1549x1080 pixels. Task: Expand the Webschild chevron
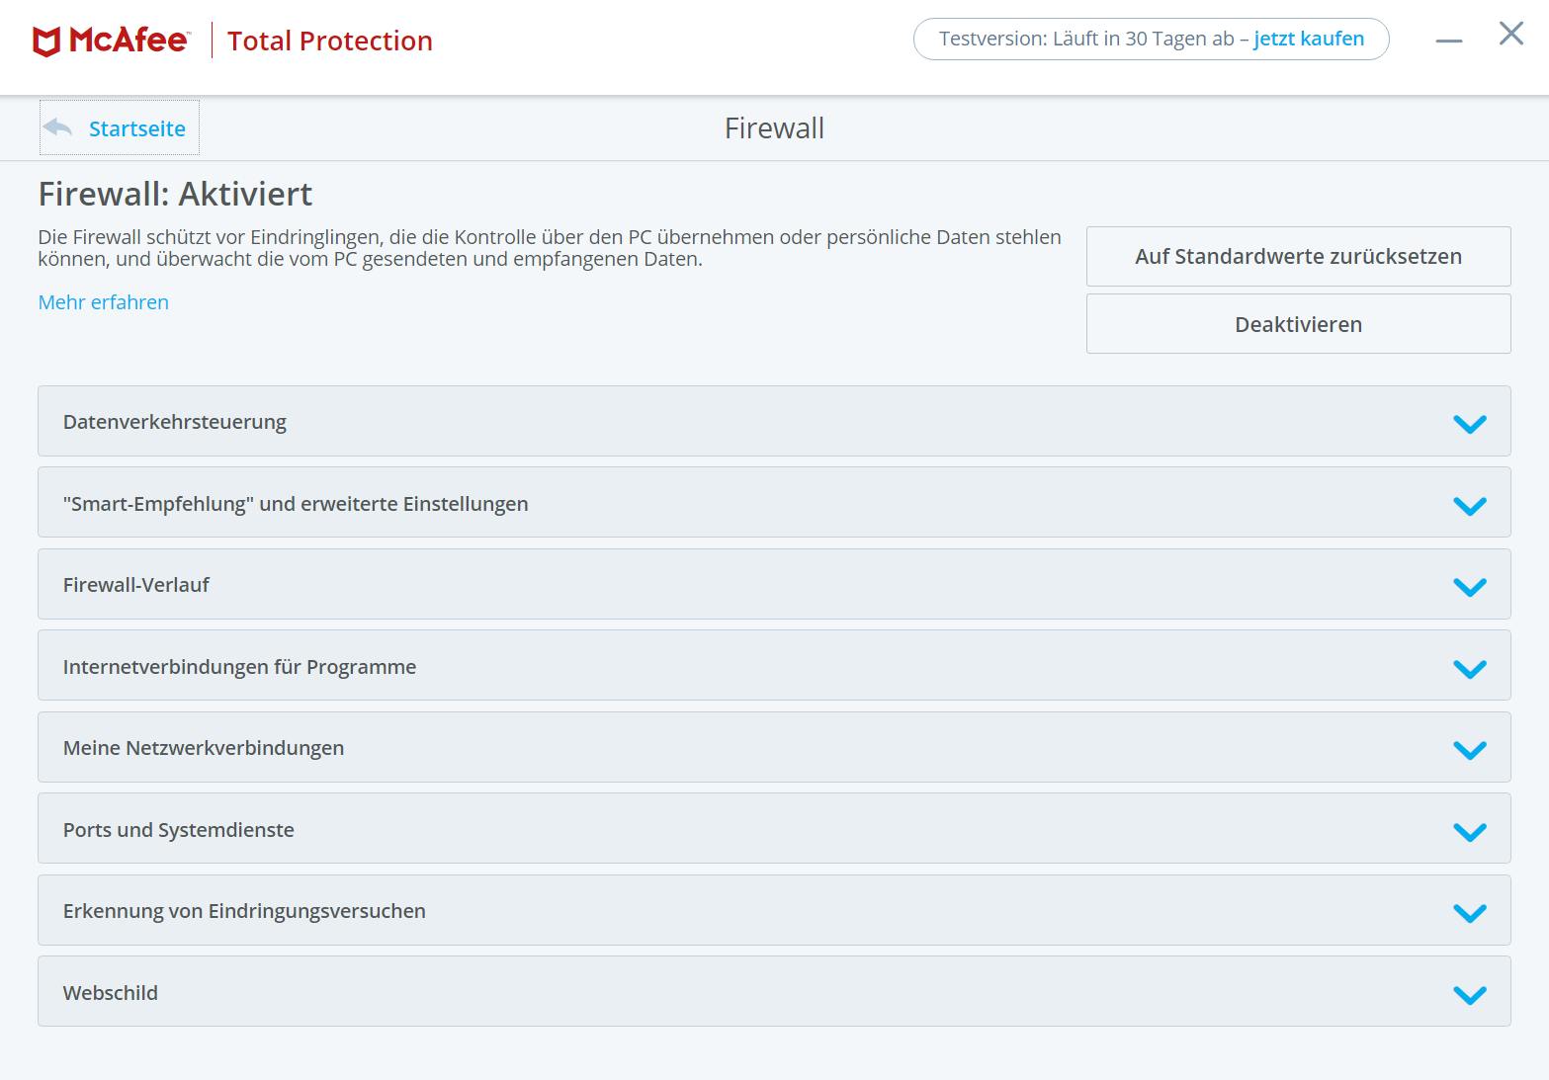[1470, 995]
